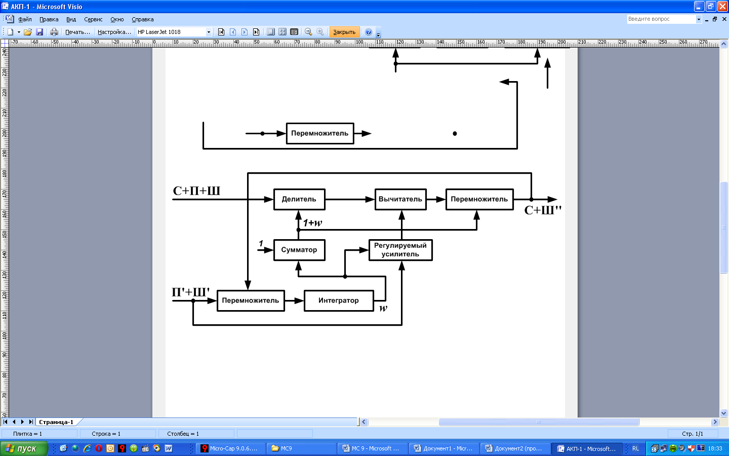Open the Вид menu
729x456 pixels.
[x=71, y=19]
